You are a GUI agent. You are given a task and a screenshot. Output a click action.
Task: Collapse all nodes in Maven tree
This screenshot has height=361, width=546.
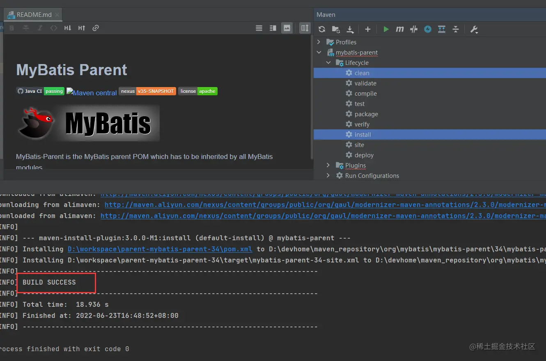(456, 29)
